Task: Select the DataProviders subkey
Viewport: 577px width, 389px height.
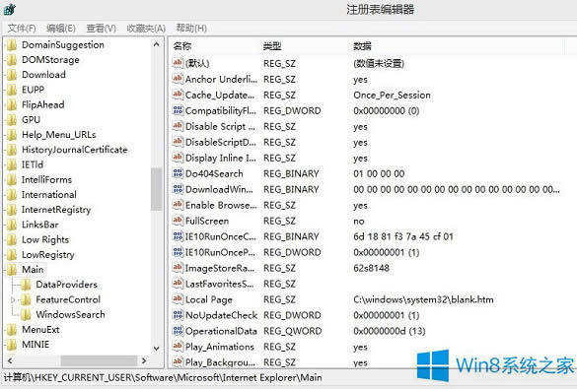Action: pyautogui.click(x=67, y=285)
